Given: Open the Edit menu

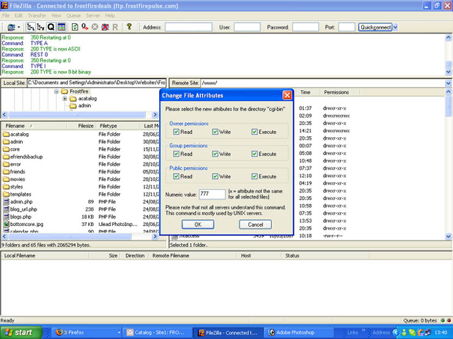Looking at the screenshot, I should (x=18, y=15).
